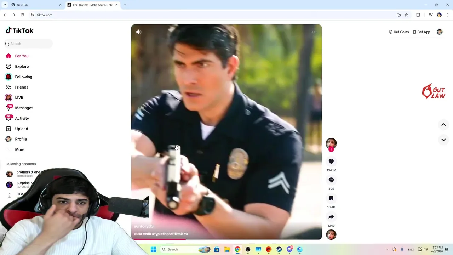Screen dimensions: 453x255
Task: Mute the TikTok tab via its audio icon
Action: [x=111, y=5]
